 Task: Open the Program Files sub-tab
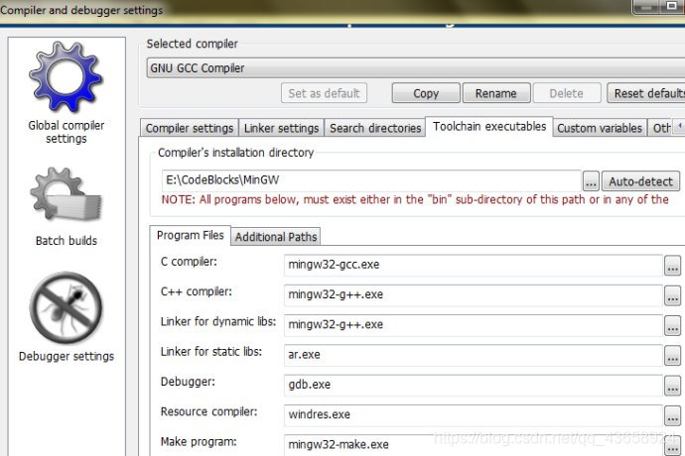190,235
